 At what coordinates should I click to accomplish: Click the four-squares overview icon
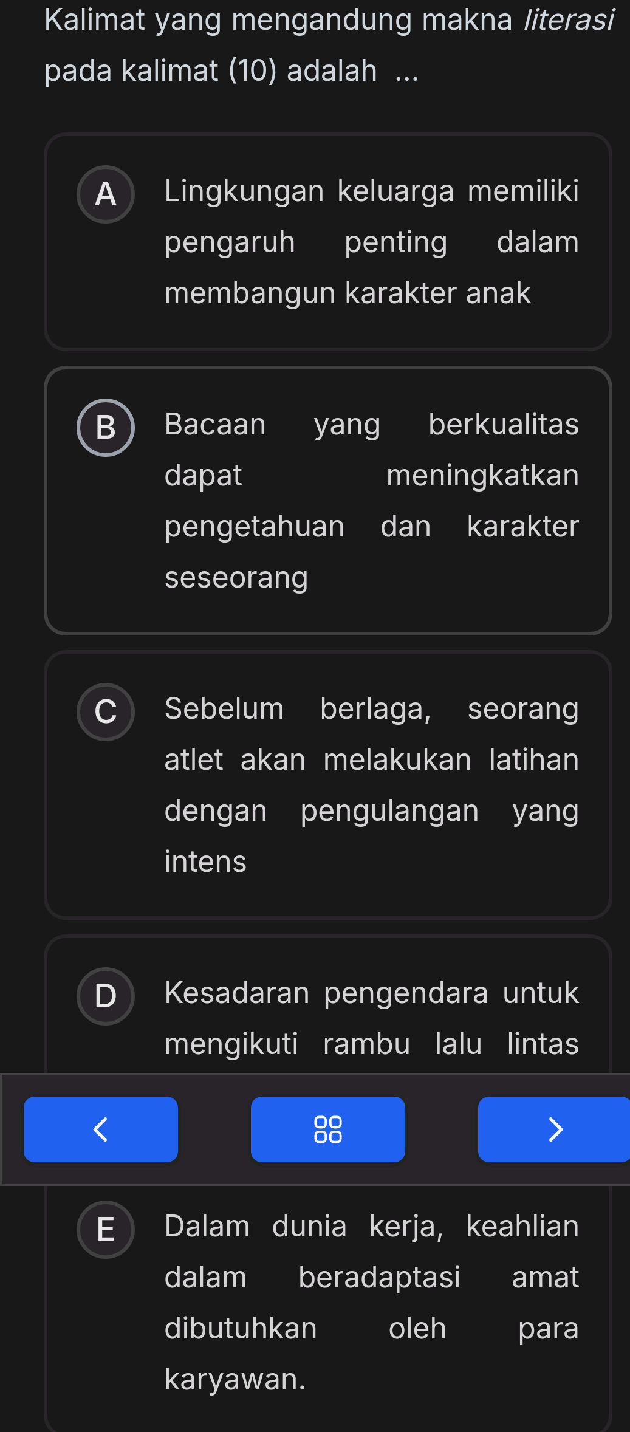(327, 1129)
